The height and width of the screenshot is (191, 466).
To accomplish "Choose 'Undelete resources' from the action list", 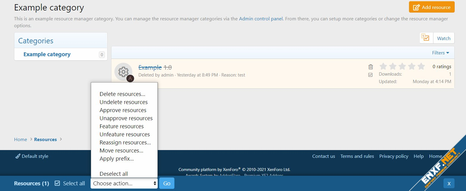I will [124, 102].
